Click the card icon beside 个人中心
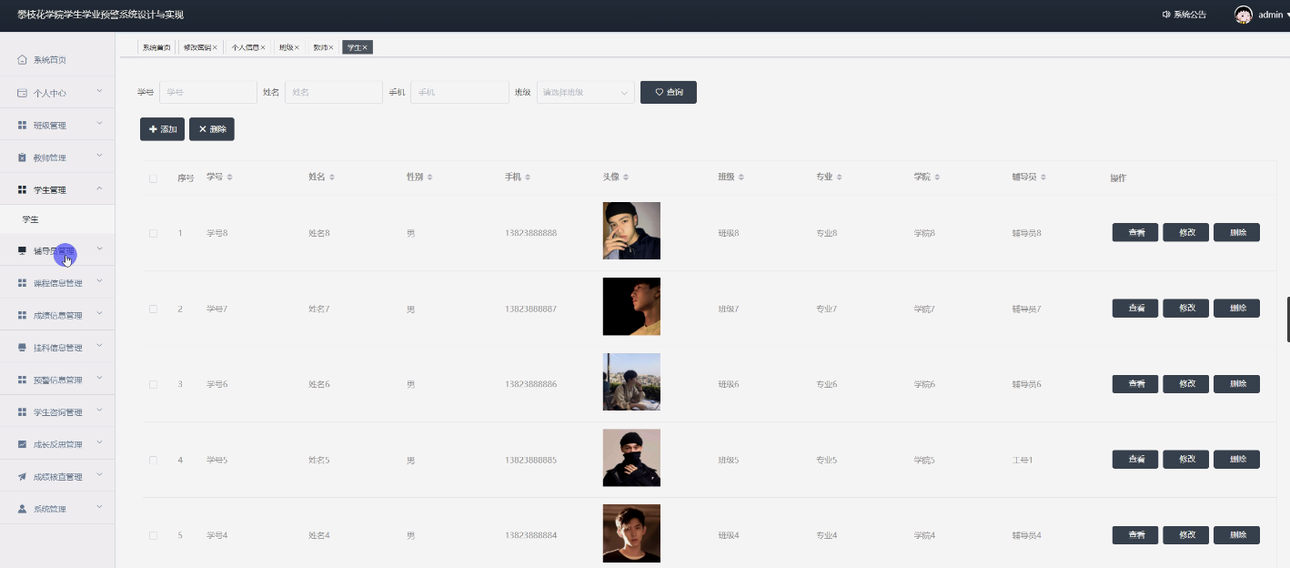 23,93
